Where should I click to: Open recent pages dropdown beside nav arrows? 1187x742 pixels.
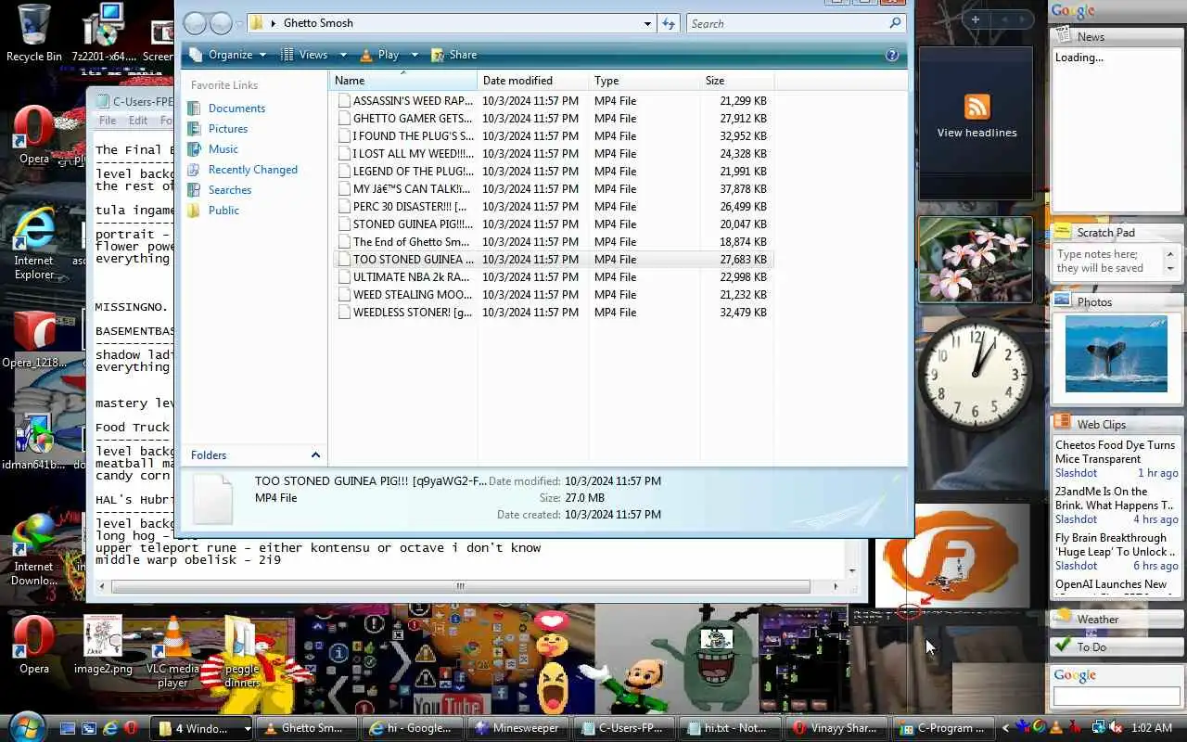239,24
